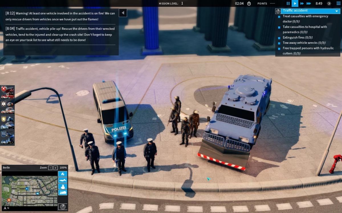
Task: Click the 8:49 in-game clock
Action: click(x=319, y=3)
